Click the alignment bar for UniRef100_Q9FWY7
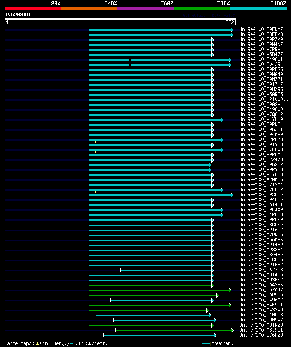This screenshot has width=291, height=347. [161, 30]
